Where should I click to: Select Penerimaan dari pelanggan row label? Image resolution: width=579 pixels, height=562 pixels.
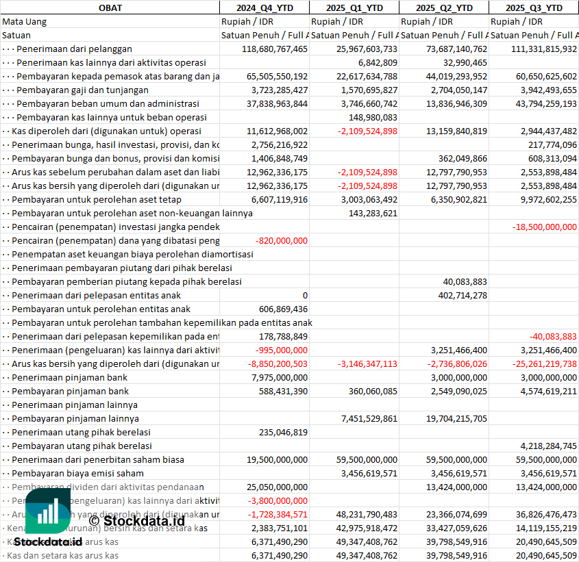74,49
